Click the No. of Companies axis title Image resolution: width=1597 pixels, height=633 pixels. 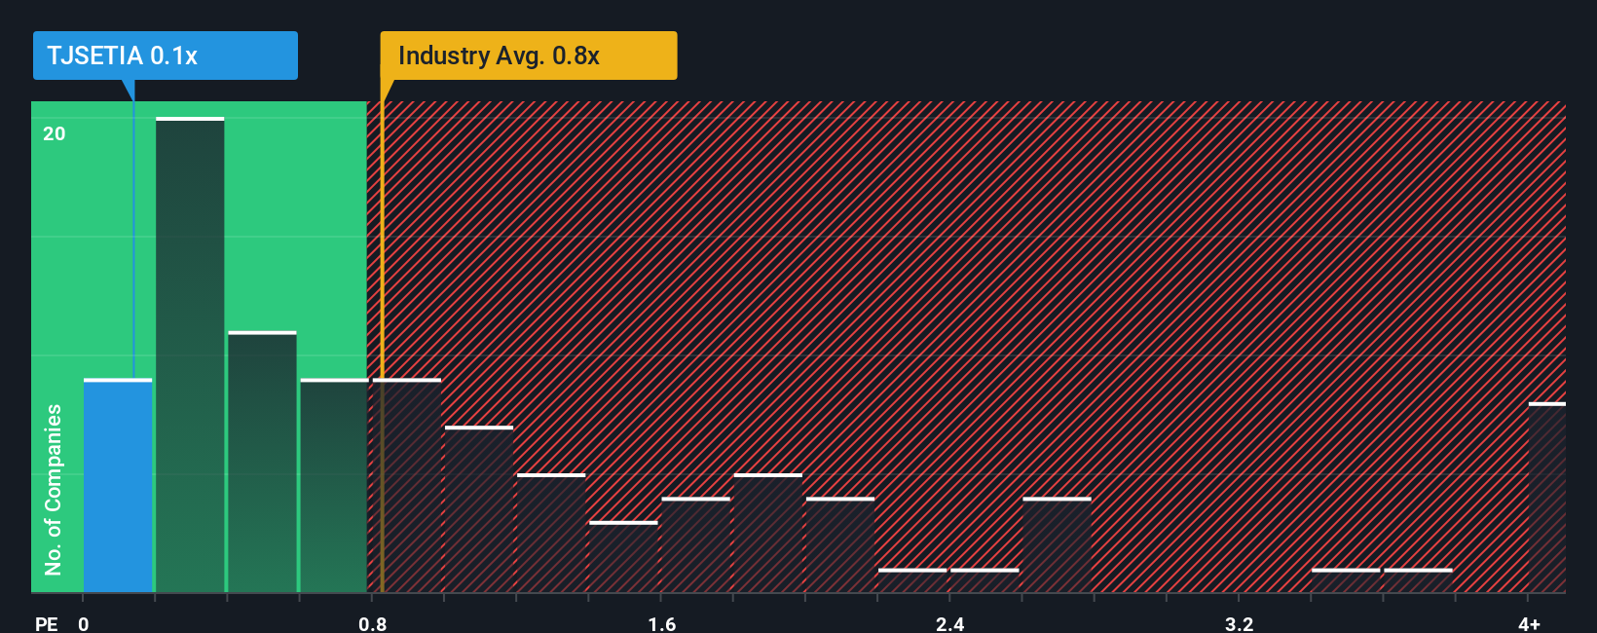[x=54, y=490]
